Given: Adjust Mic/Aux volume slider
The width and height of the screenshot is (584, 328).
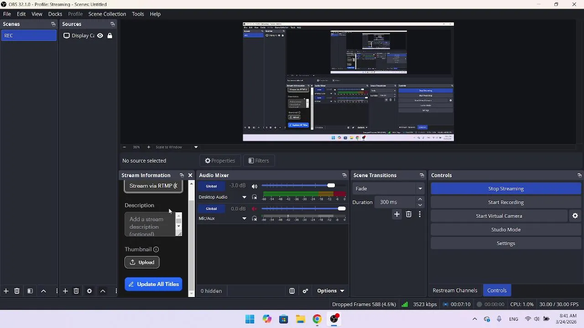Looking at the screenshot, I should coord(342,209).
